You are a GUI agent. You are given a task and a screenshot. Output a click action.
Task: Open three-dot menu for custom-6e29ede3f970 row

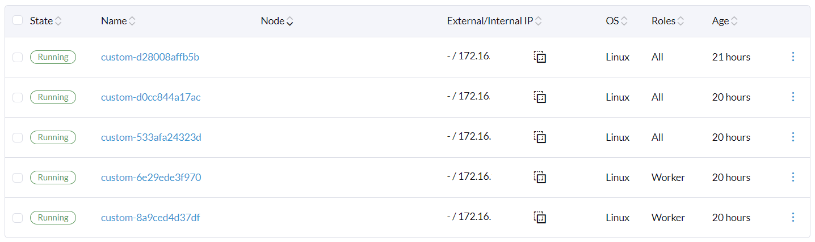click(793, 177)
